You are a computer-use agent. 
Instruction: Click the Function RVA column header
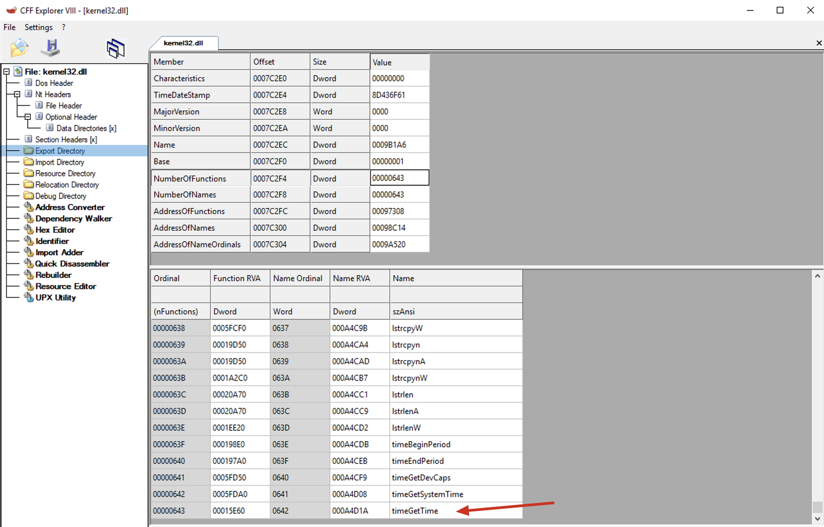[240, 278]
